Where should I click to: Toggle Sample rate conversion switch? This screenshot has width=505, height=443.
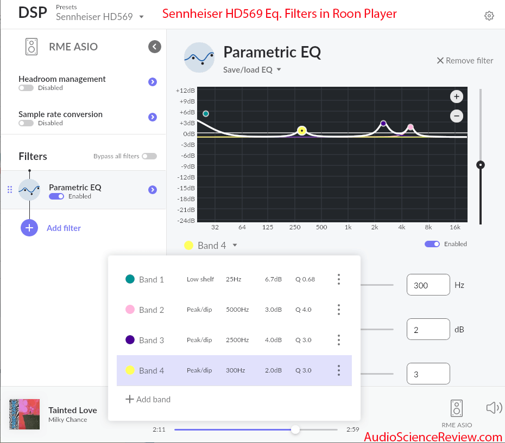click(x=26, y=123)
